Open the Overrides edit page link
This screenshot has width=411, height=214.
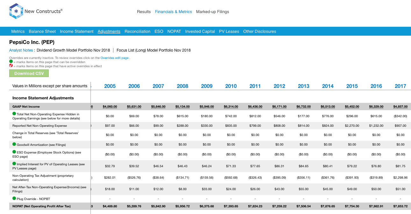pyautogui.click(x=114, y=58)
